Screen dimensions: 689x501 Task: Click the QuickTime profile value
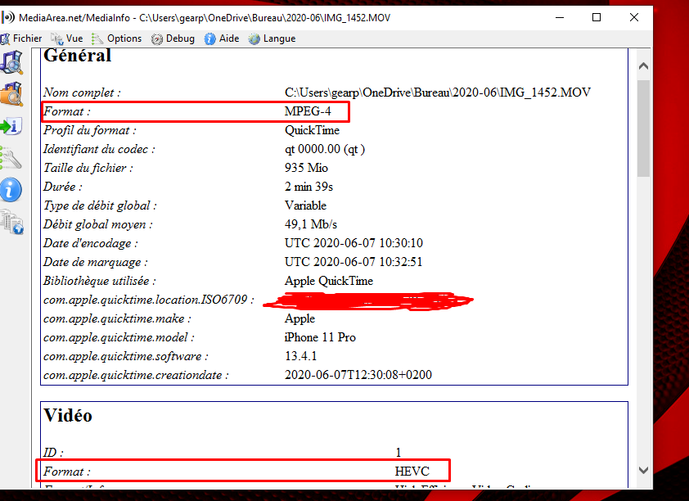[x=312, y=130]
